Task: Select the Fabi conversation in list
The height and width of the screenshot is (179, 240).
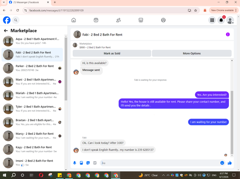Action: point(32,54)
